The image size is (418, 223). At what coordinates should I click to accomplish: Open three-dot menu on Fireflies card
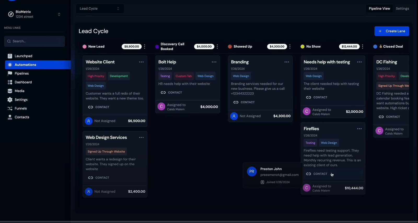tap(359, 129)
